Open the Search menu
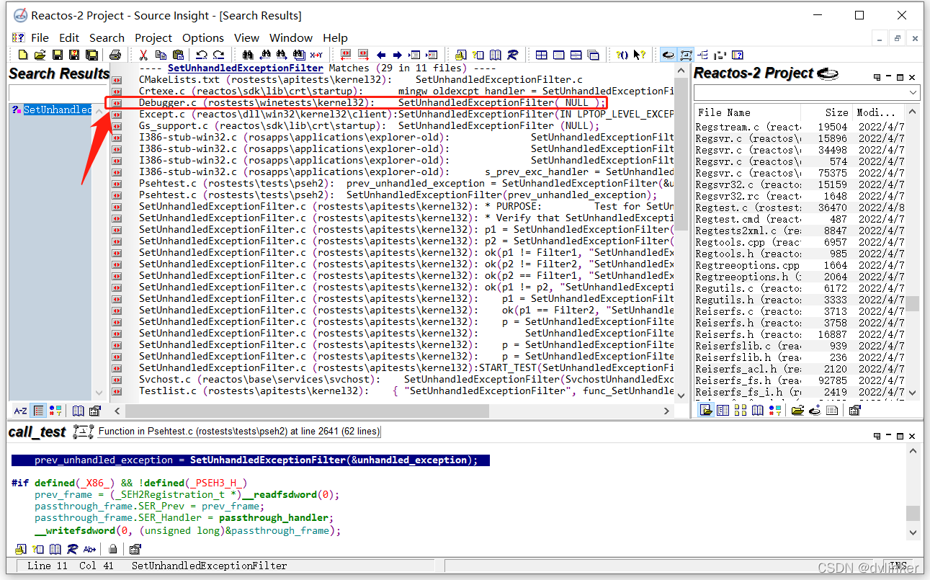This screenshot has height=580, width=930. 107,37
